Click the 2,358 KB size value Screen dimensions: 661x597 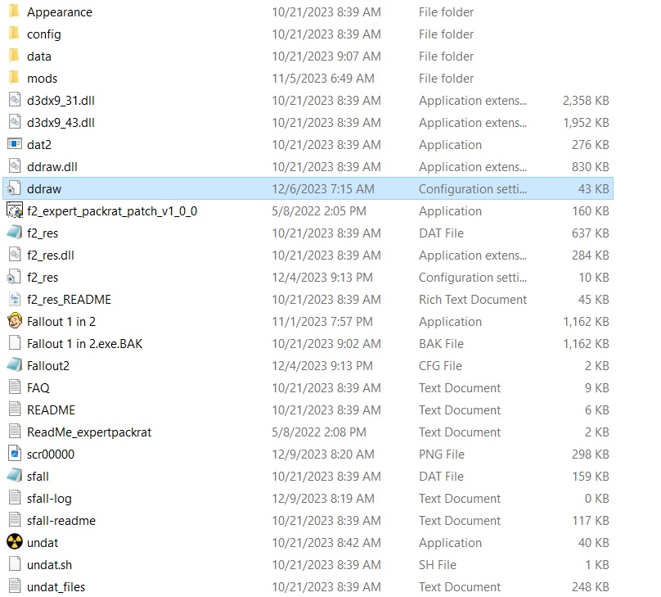pyautogui.click(x=586, y=101)
